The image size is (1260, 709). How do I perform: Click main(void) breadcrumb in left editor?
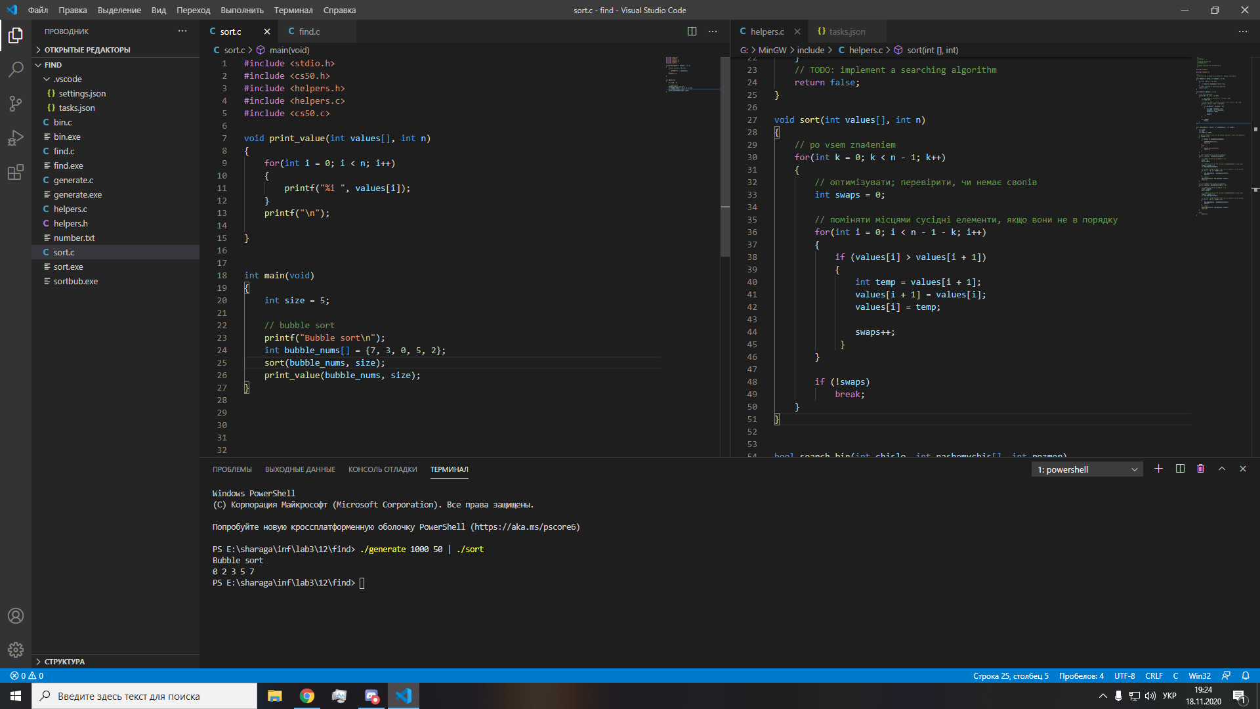point(289,50)
